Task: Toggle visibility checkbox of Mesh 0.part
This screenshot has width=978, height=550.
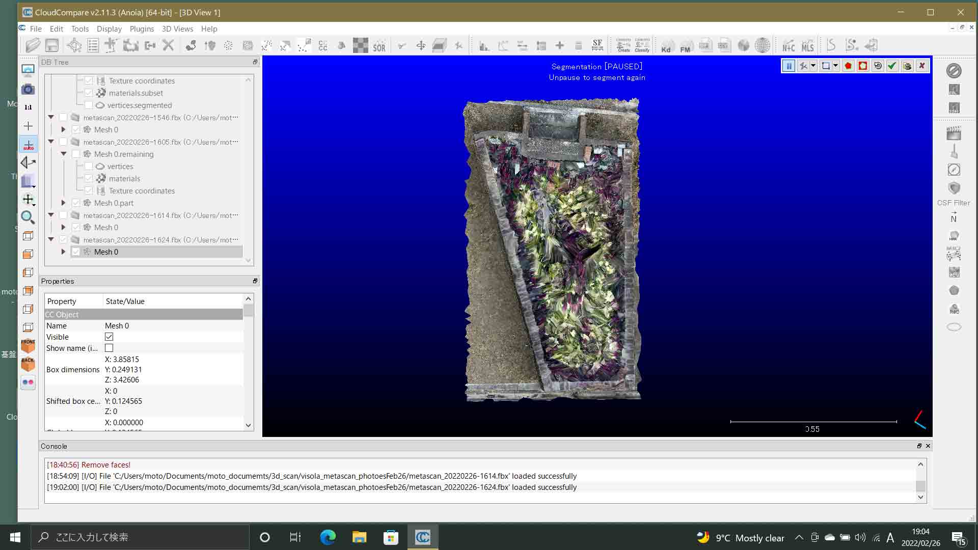Action: click(x=76, y=203)
